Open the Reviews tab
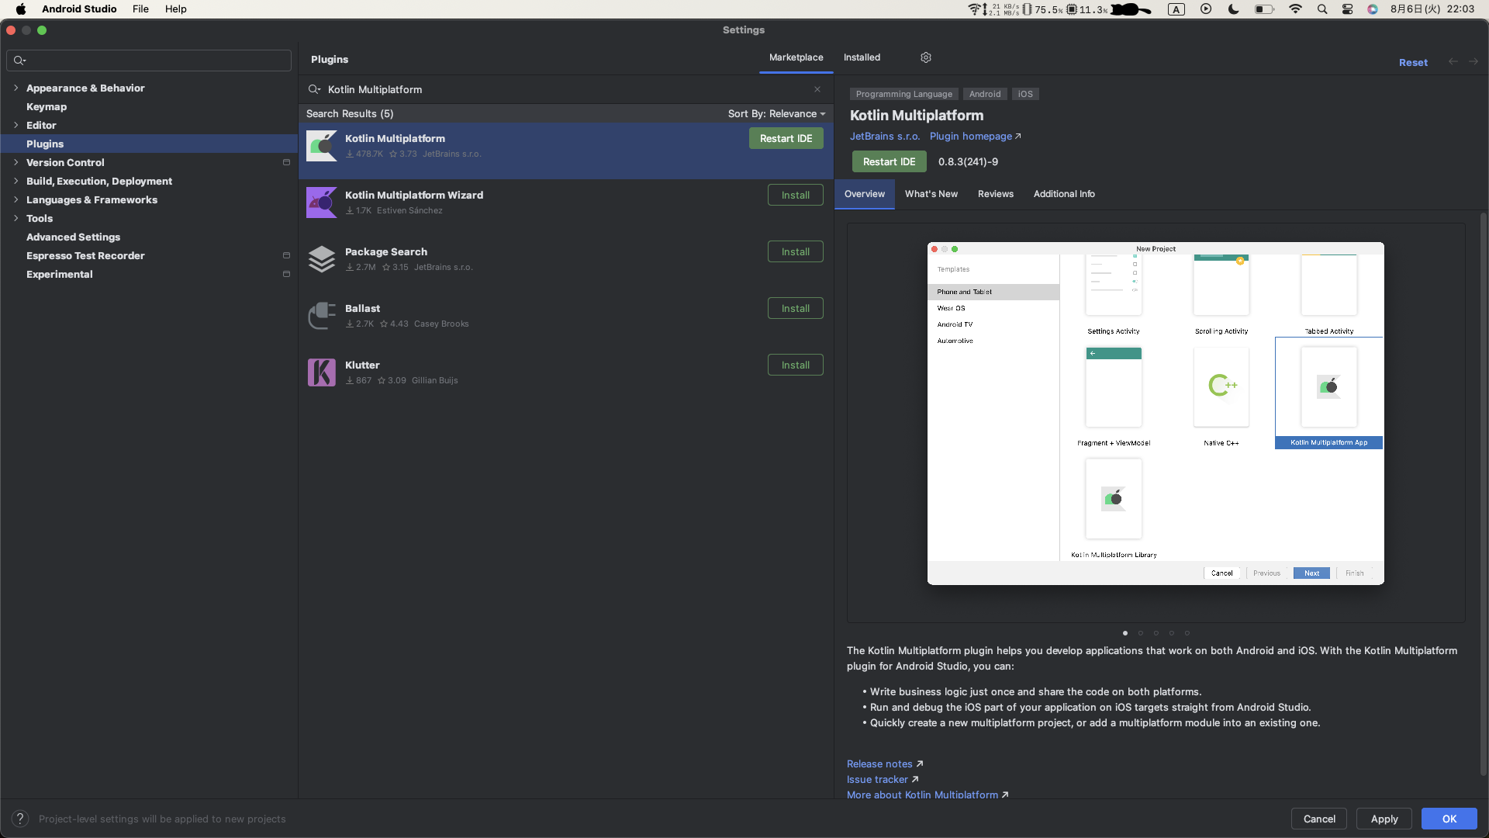 coord(995,194)
